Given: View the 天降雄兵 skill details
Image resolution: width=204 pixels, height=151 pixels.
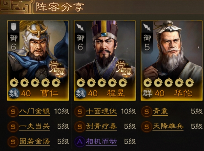Looking at the screenshot, I should point(168,127).
